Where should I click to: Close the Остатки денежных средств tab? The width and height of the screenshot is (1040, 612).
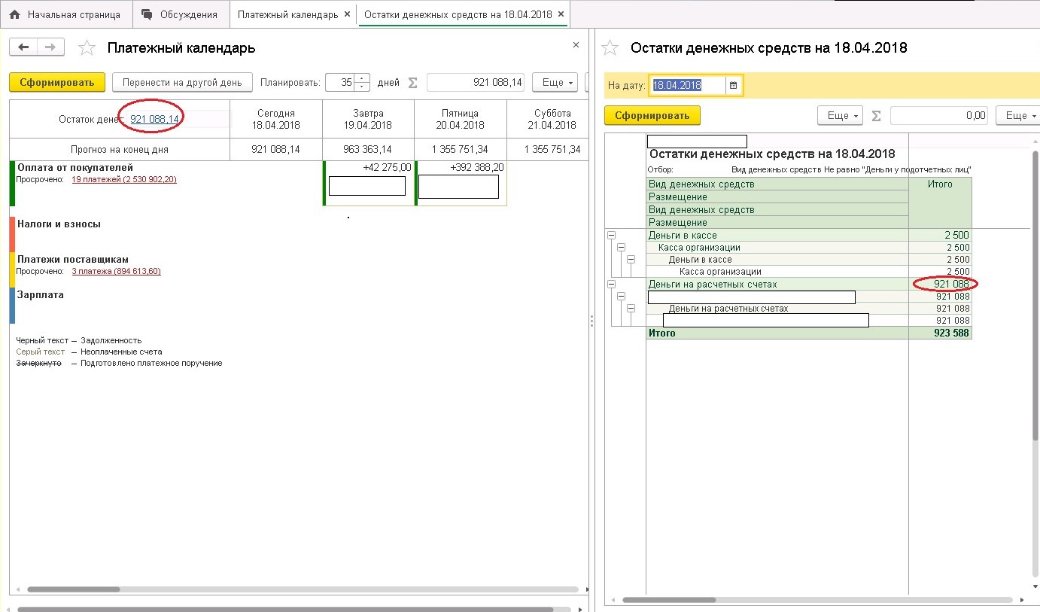561,14
